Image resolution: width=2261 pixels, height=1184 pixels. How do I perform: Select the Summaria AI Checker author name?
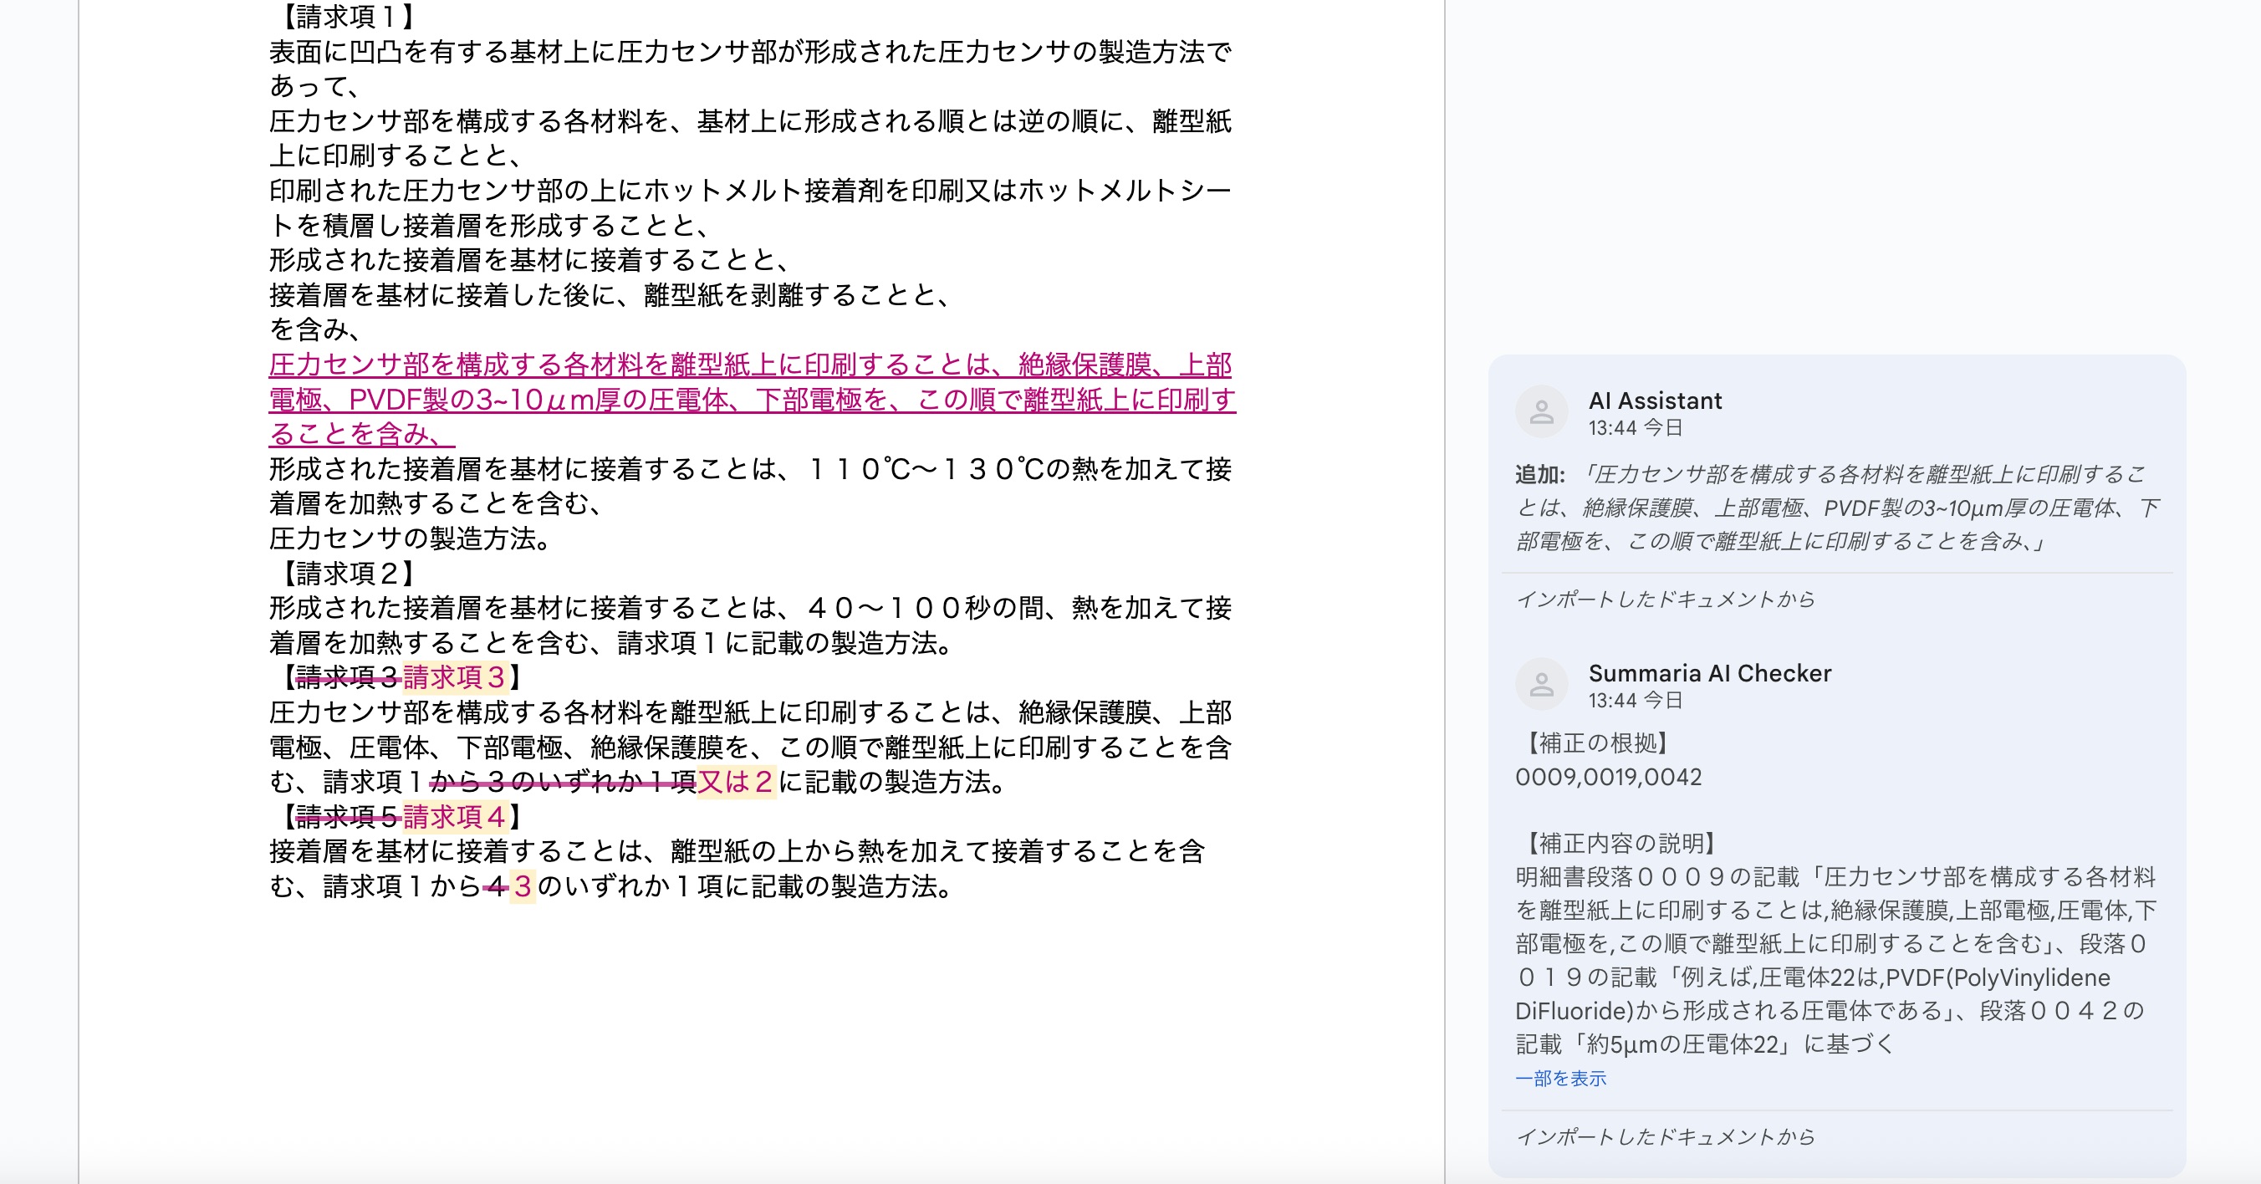click(x=1710, y=673)
